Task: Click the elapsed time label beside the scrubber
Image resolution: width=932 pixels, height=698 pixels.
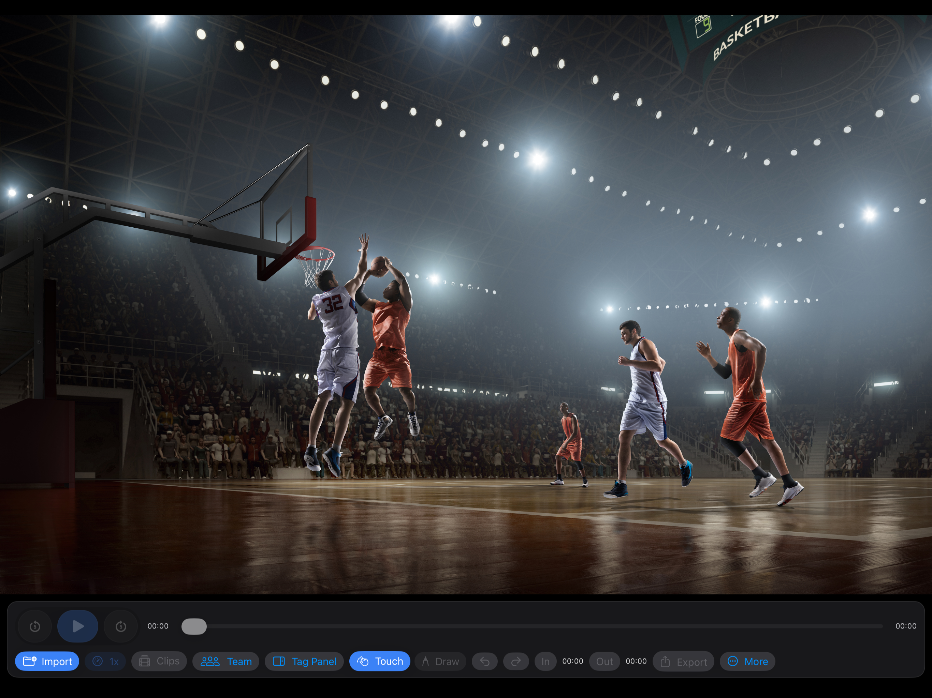Action: click(158, 626)
